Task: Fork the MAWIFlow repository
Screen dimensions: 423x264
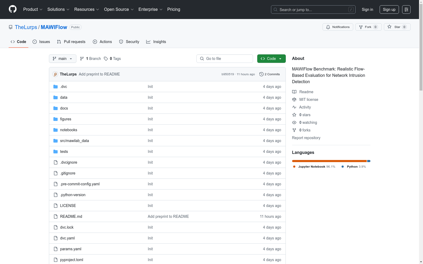Action: [x=368, y=27]
